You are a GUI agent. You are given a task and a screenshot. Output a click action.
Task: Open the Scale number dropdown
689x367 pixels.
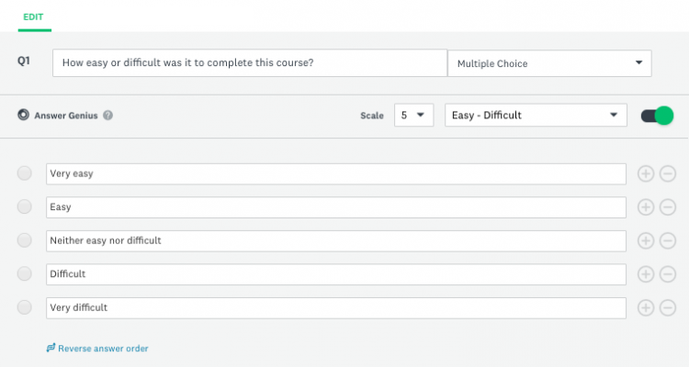pyautogui.click(x=412, y=116)
